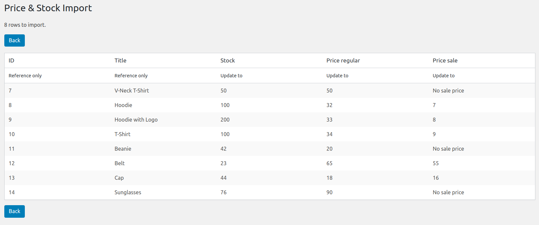Select the T-Shirt title cell in row 10

(122, 134)
